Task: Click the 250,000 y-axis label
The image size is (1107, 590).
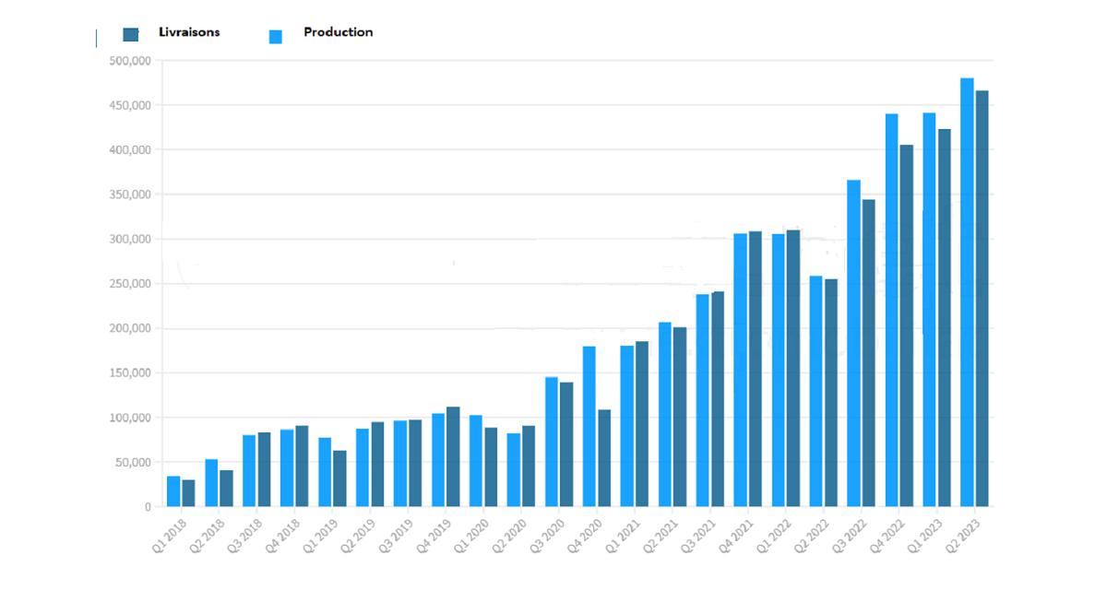Action: tap(129, 284)
